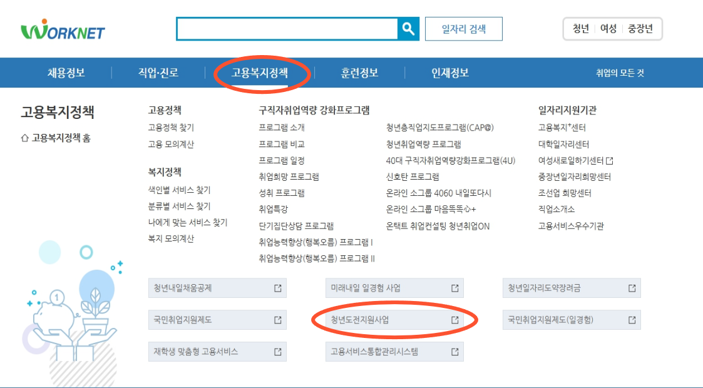Click 청년 in the top right selector
The height and width of the screenshot is (388, 703).
click(x=580, y=28)
